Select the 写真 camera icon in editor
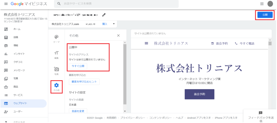Image resolution: width=277 pixels, height=123 pixels. [56, 69]
